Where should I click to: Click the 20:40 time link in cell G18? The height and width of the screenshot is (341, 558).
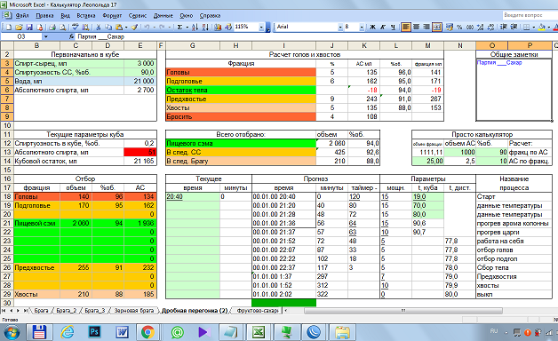pyautogui.click(x=174, y=196)
